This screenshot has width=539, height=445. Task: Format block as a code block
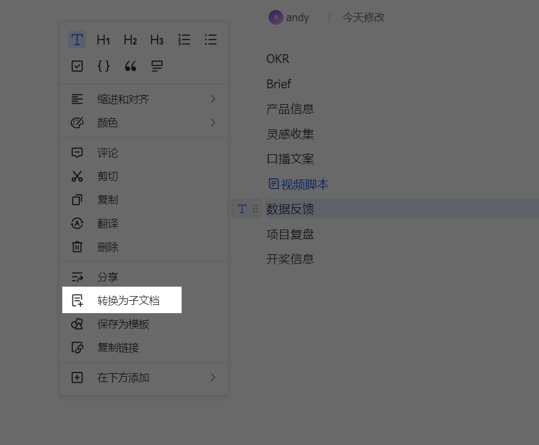[103, 66]
